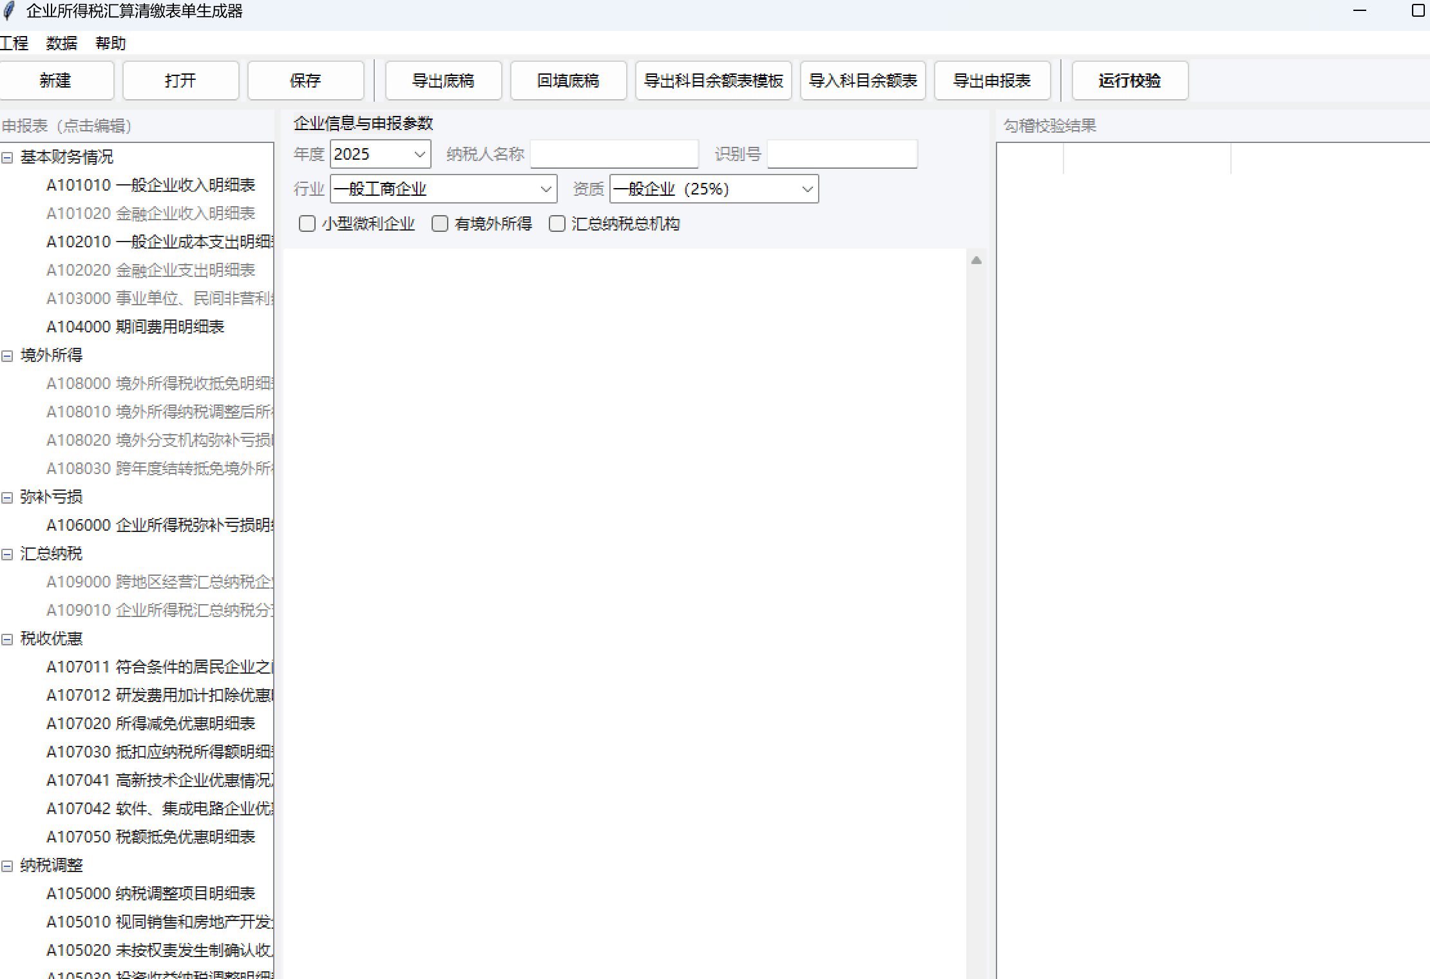
Task: Select A105010 视同销售和房地产开发 row
Action: click(x=160, y=922)
